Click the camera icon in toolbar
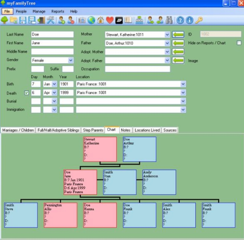Viewport: 244px width, 240px height. pyautogui.click(x=82, y=20)
